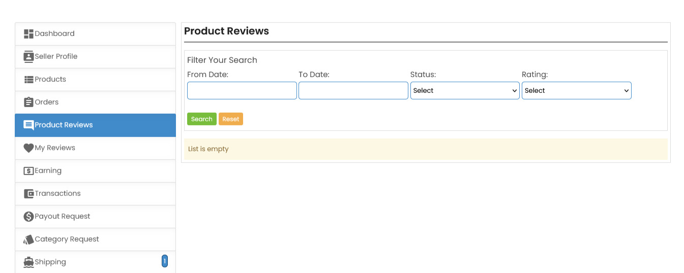Click the Dashboard grid icon
Viewport: 684px width, 273px height.
coord(28,34)
